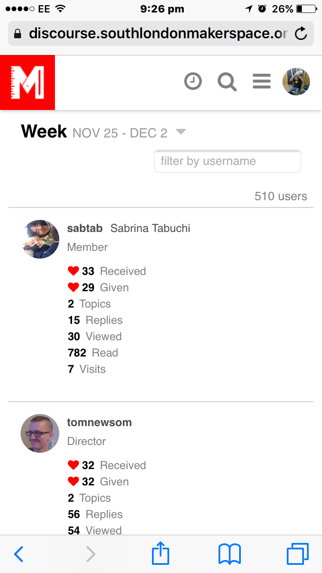Open the sabtab username link

click(85, 228)
